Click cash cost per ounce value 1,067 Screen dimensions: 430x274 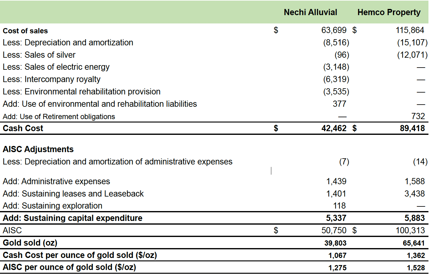[x=337, y=255]
